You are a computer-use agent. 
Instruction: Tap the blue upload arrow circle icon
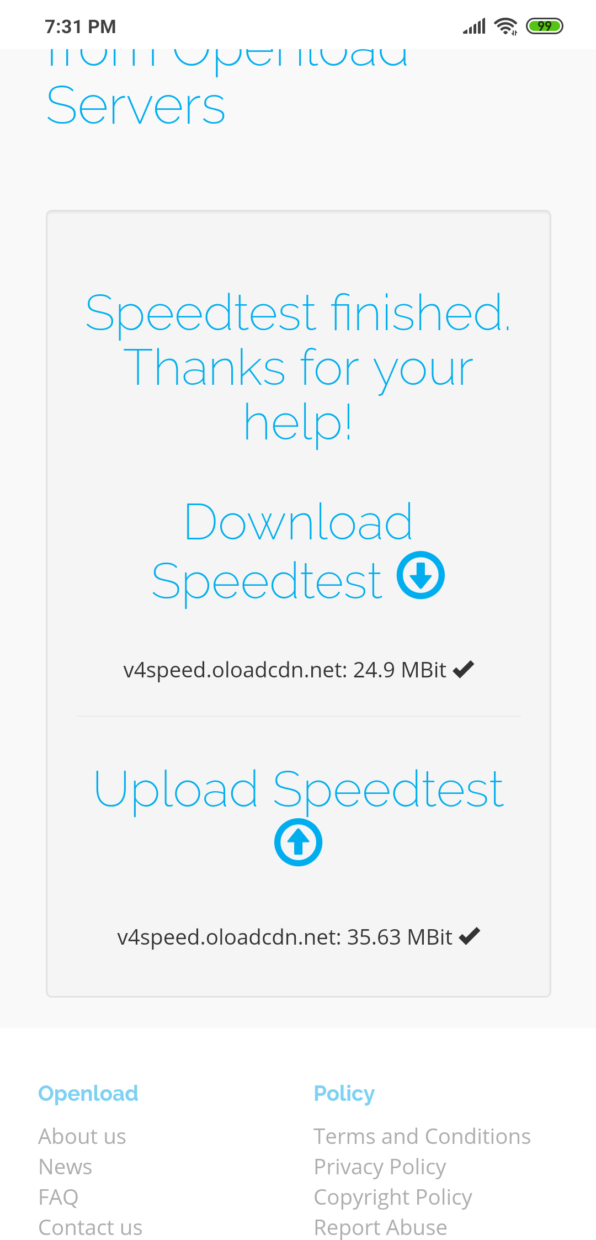299,842
